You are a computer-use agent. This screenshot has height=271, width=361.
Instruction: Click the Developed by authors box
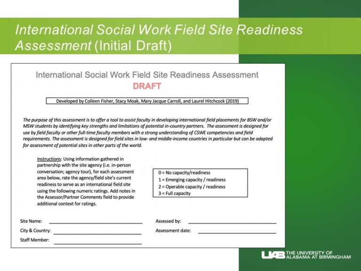[x=147, y=101]
